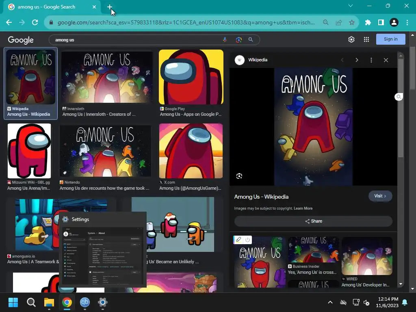Open X.com AmongUsGame image result
The image size is (416, 312).
coord(191,151)
